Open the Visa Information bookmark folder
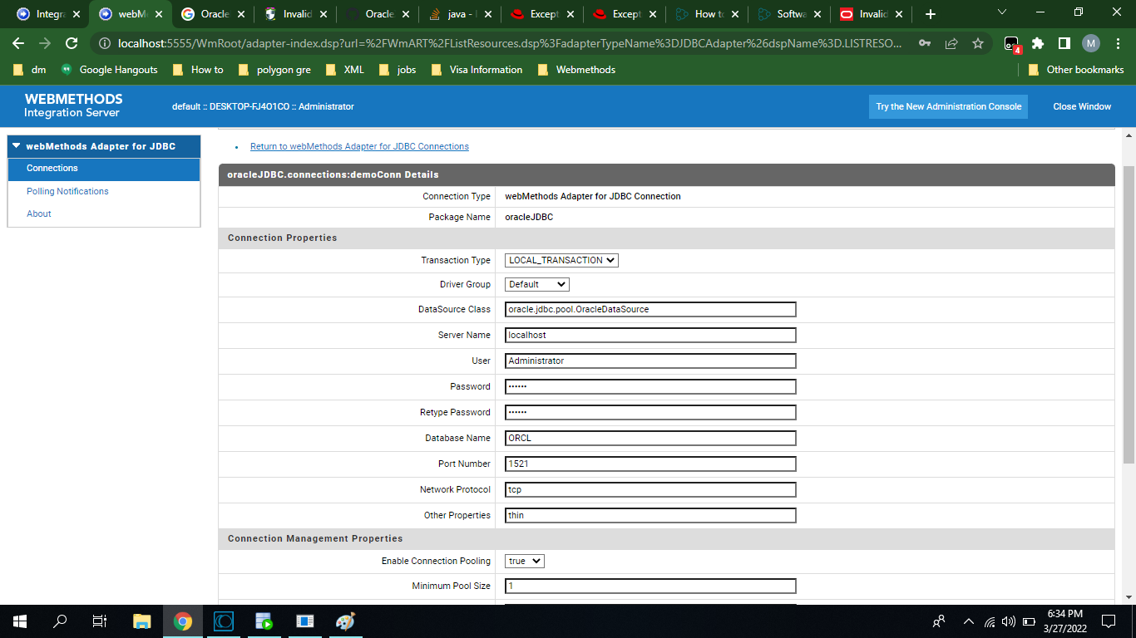1136x638 pixels. point(477,70)
